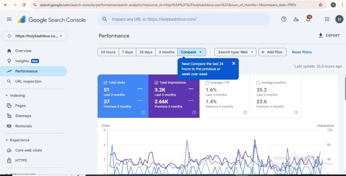Click the Help question mark icon
This screenshot has height=176, width=346.
(x=284, y=19)
